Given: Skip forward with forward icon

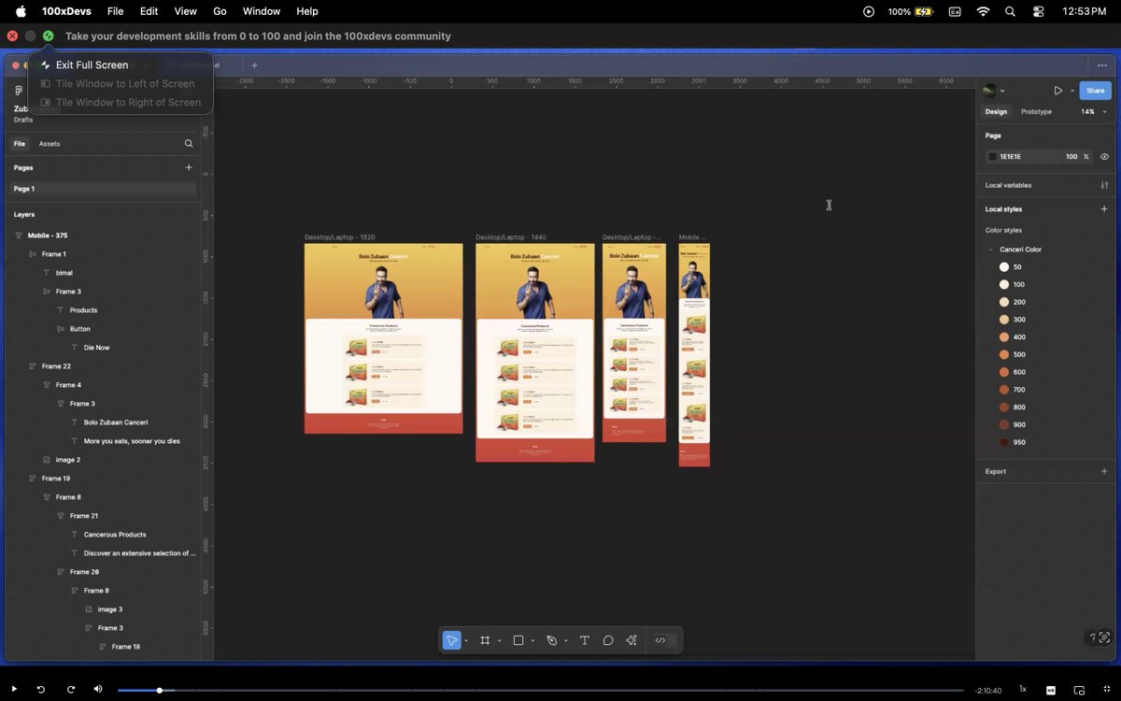Looking at the screenshot, I should tap(70, 689).
